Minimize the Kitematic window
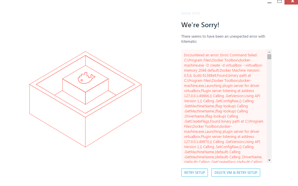Screen dimensions: 298x186 pyautogui.click(x=269, y=2)
